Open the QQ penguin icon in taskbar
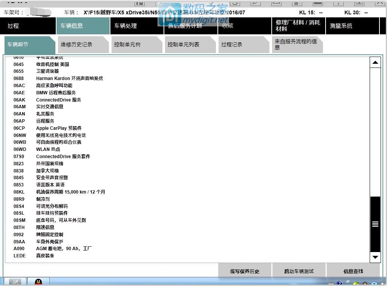The image size is (387, 286). (38, 282)
